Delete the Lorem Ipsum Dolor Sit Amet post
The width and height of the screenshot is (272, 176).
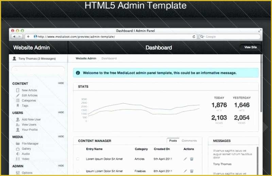click(192, 159)
